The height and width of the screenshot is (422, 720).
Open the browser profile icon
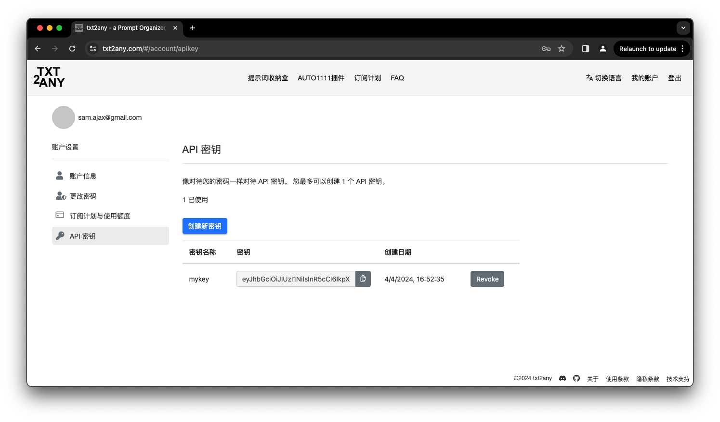[x=602, y=49]
